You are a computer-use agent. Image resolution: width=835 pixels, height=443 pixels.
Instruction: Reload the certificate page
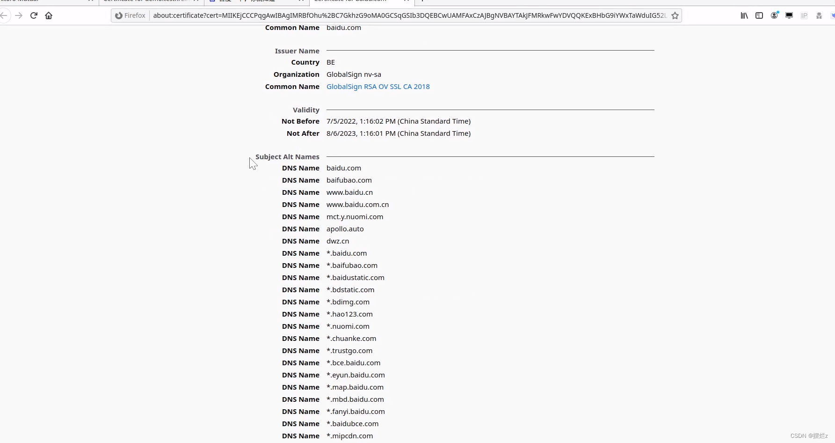coord(34,15)
